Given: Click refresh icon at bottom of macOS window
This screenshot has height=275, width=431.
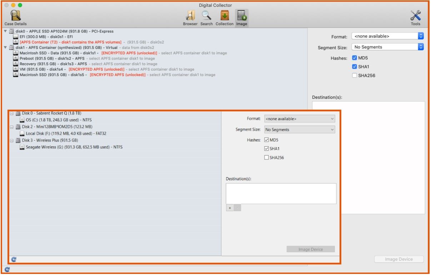Looking at the screenshot, I should coord(7,270).
